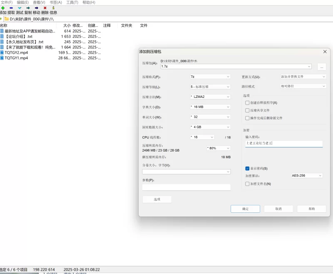
Task: Click the green Add (添加) toolbar icon
Action: (3, 8)
